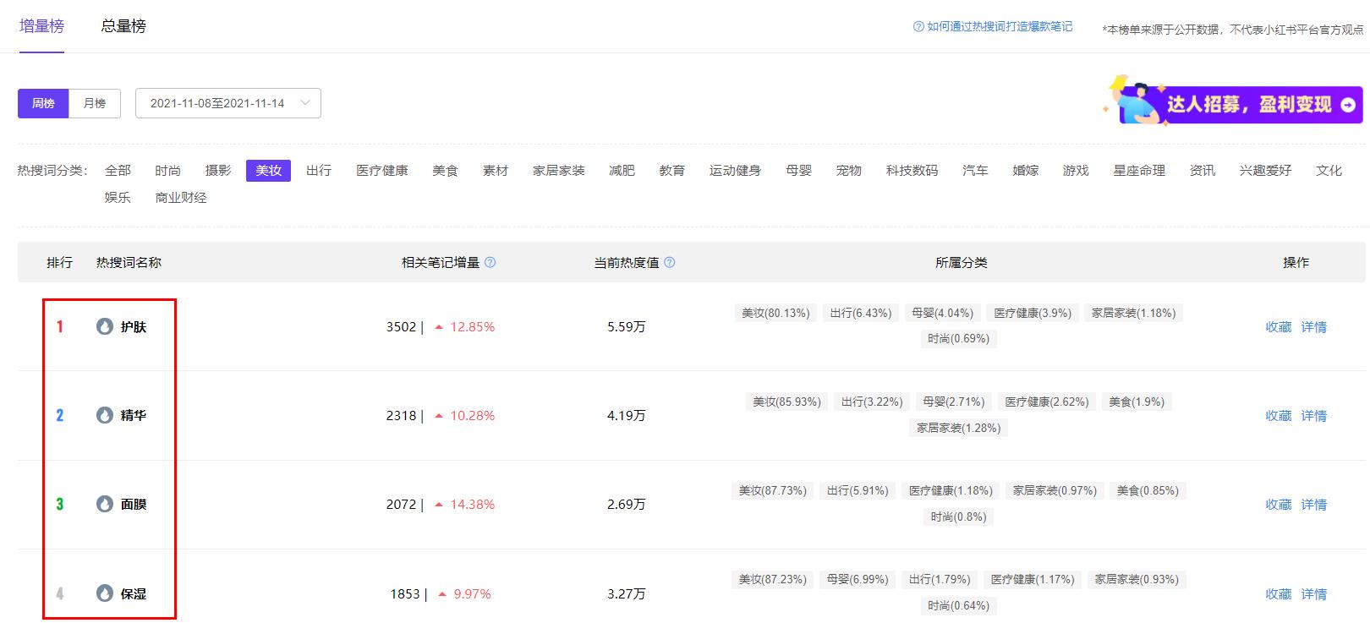This screenshot has width=1370, height=634.
Task: Filter hot words by 时尚
Action: click(x=167, y=171)
